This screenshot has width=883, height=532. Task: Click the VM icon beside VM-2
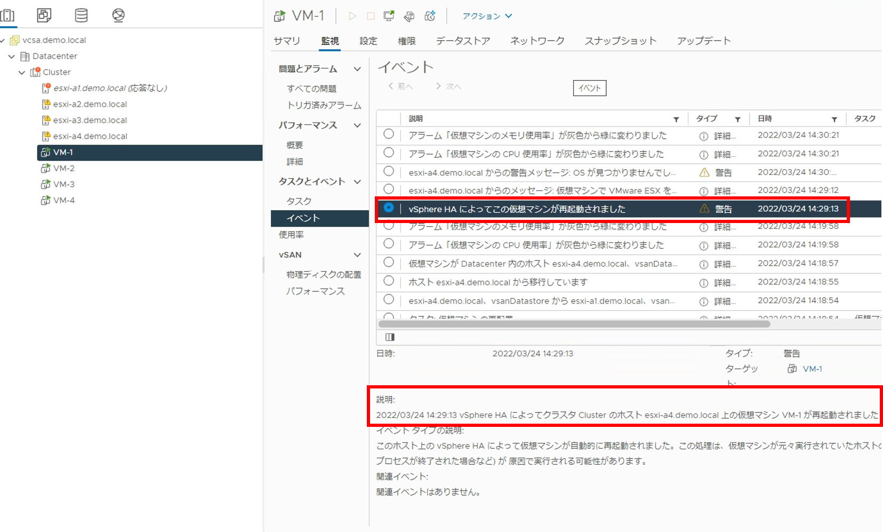[46, 168]
